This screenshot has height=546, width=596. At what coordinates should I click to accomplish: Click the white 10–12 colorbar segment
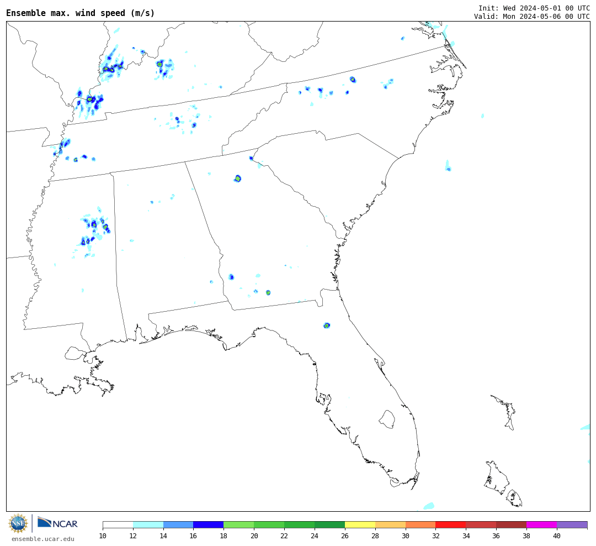click(x=118, y=524)
